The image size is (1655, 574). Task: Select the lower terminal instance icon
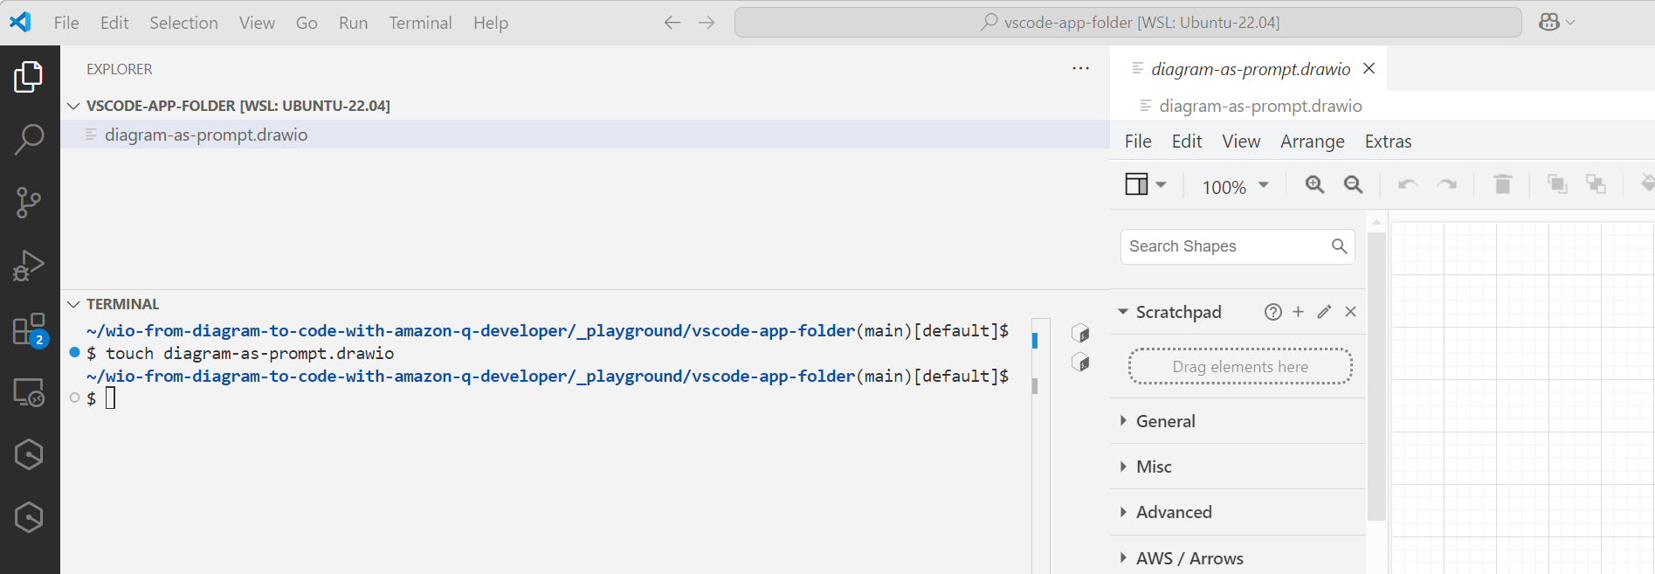(x=1080, y=362)
